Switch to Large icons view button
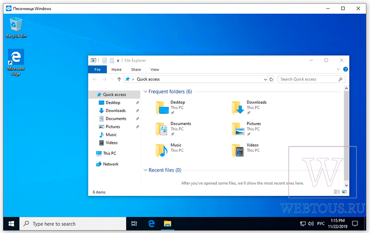Screen dimensions: 370x233 pos(344,192)
